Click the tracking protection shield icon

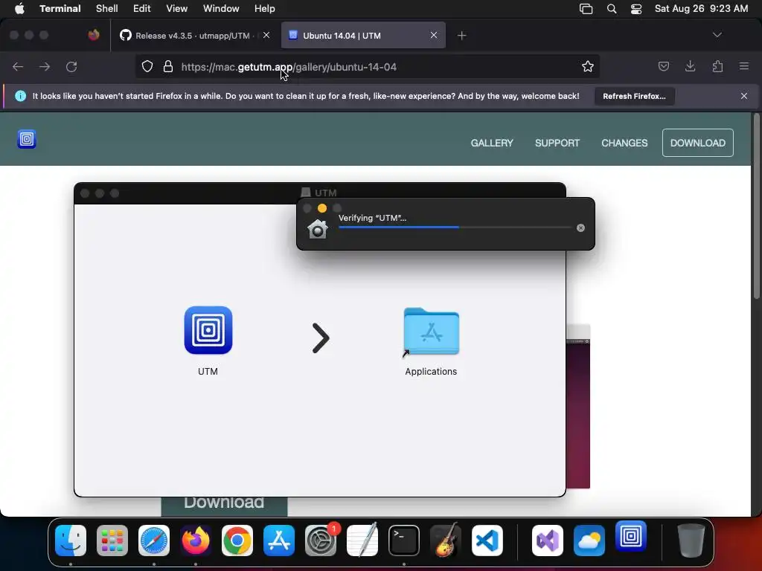(147, 66)
